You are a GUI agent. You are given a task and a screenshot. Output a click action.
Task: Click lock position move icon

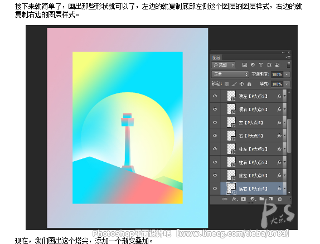coord(241,84)
